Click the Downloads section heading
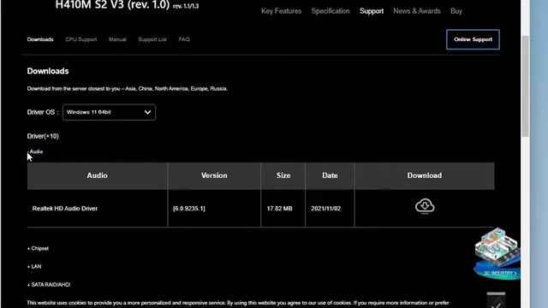The image size is (548, 308). click(48, 71)
